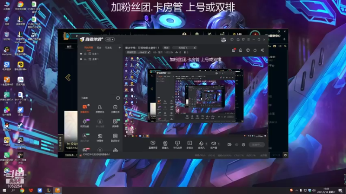Click the League of Legends taskbar icon

(x=48, y=190)
